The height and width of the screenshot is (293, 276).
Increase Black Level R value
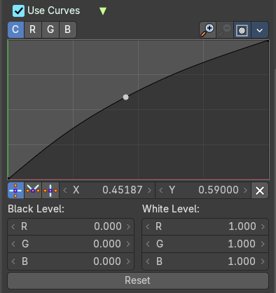128,226
